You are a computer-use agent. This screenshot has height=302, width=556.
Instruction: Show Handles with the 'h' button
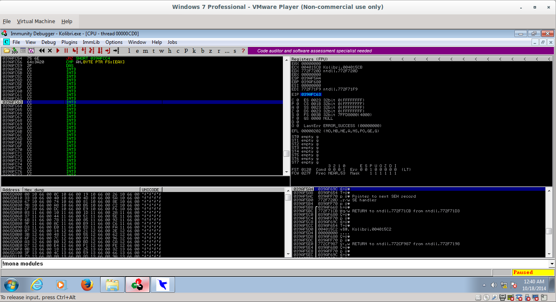170,51
